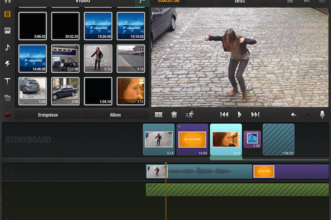The width and height of the screenshot is (331, 220).
Task: Skip to the next clip
Action: 255,115
